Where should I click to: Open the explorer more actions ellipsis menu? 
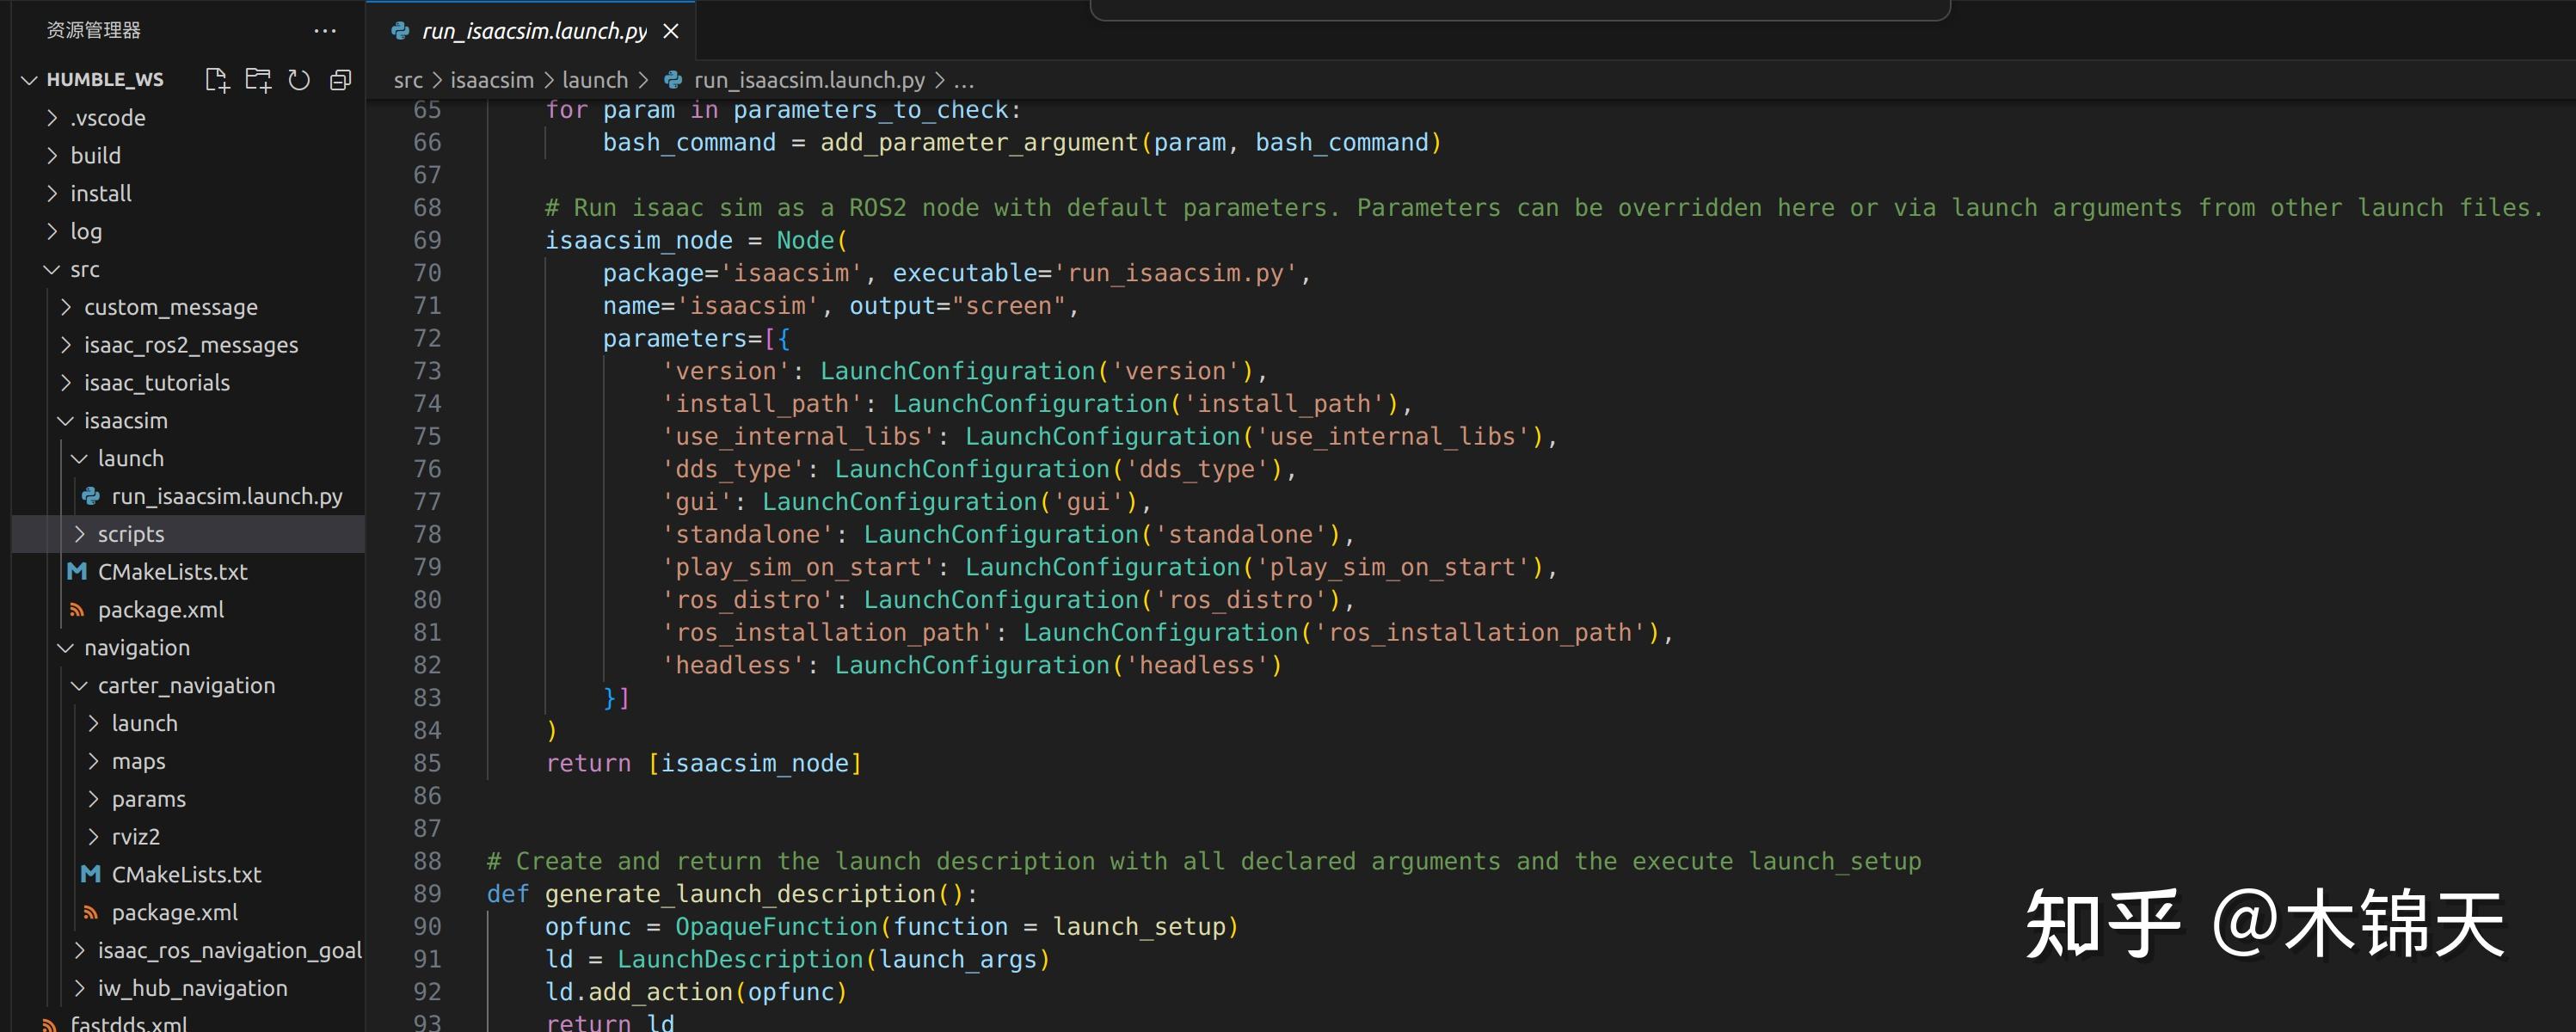[x=325, y=31]
